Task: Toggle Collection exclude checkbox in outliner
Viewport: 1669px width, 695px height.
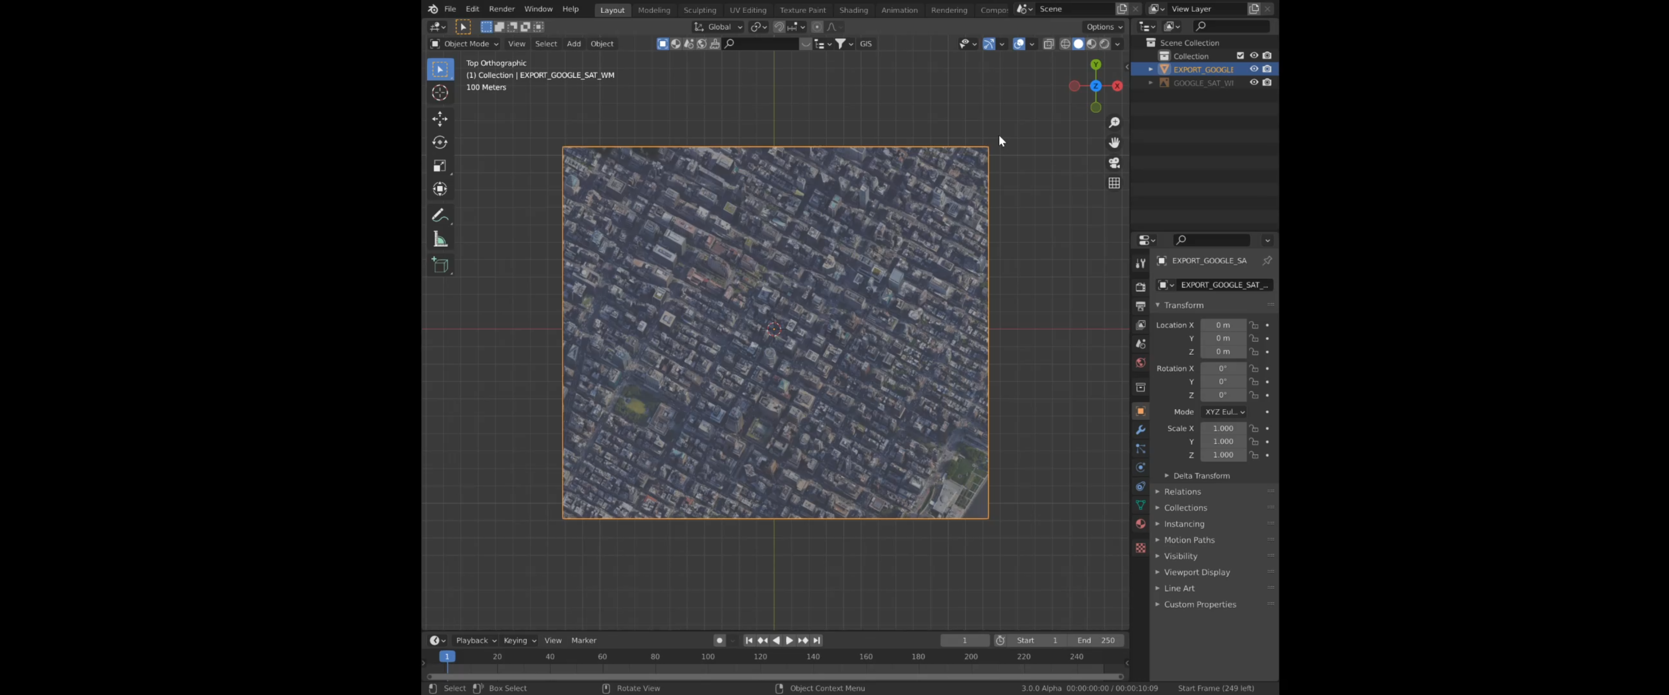Action: coord(1240,56)
